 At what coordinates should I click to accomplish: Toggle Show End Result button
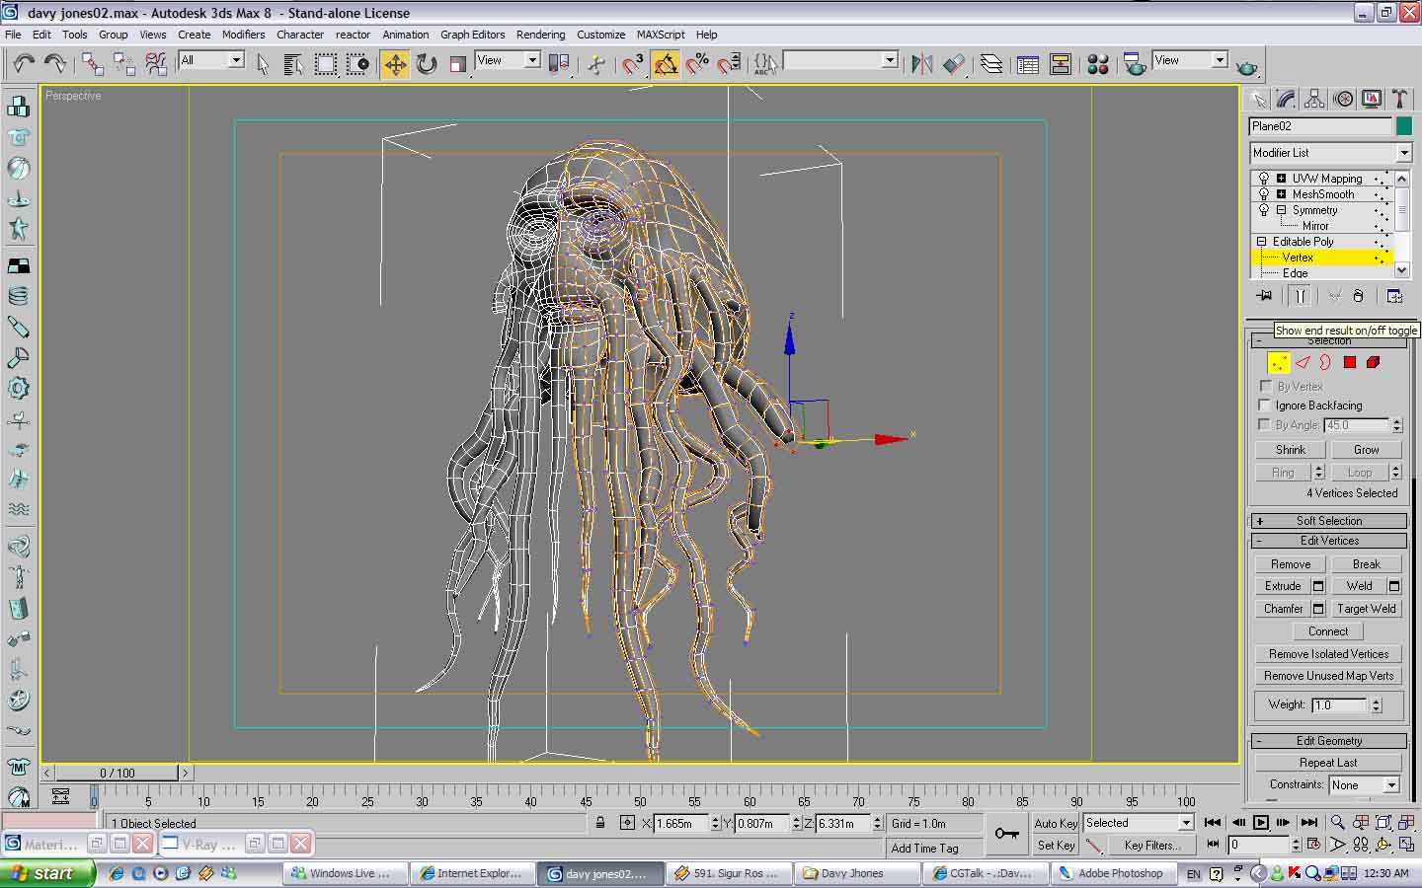pyautogui.click(x=1301, y=296)
